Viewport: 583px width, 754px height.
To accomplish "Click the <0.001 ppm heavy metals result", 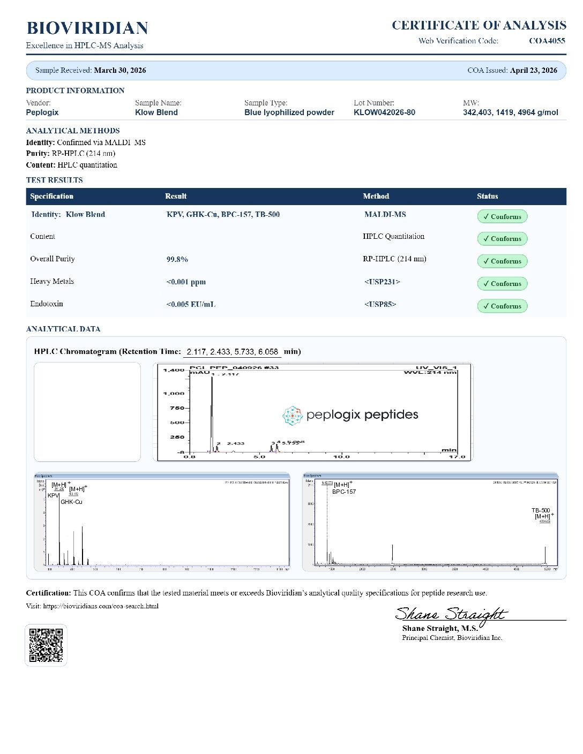I will (186, 282).
